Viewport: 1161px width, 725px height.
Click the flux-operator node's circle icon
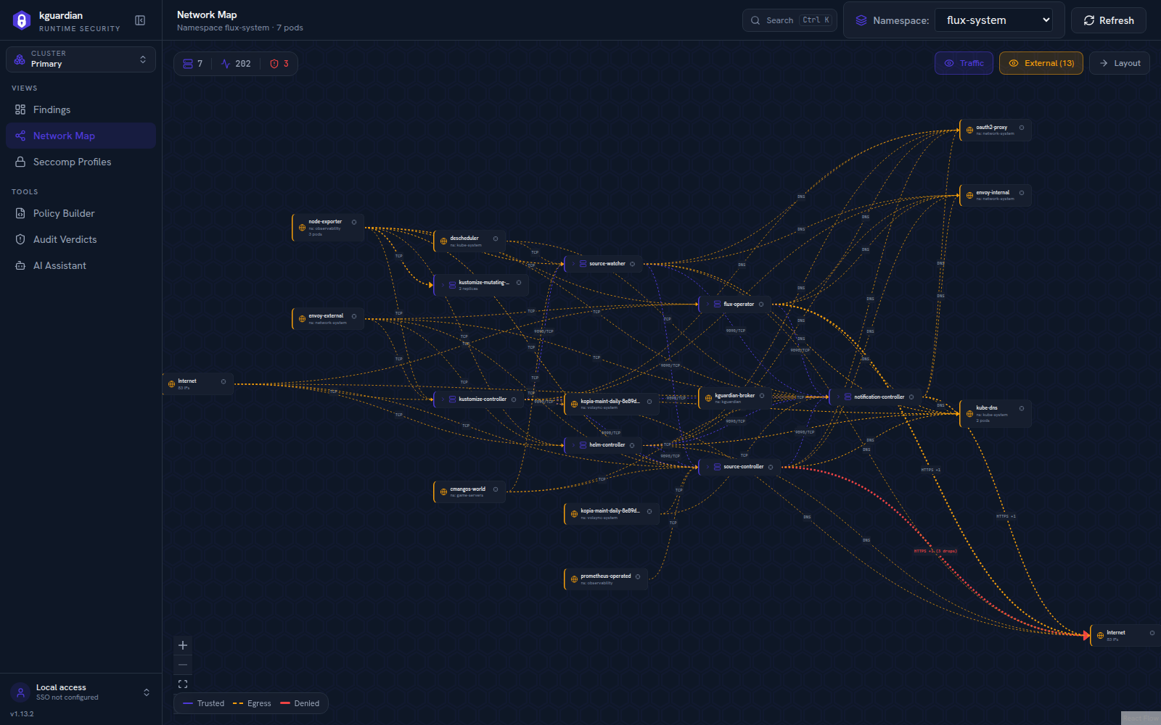[761, 304]
